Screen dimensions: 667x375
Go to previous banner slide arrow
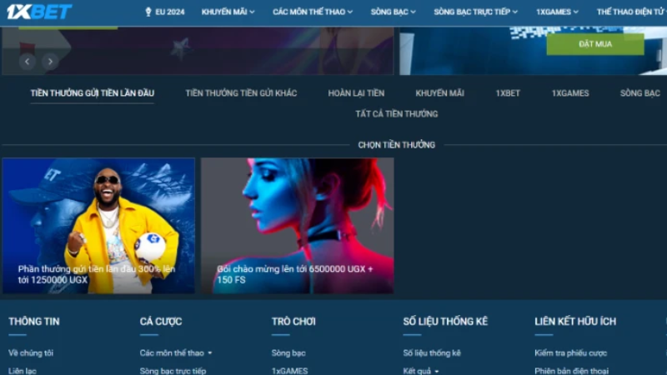pos(28,62)
